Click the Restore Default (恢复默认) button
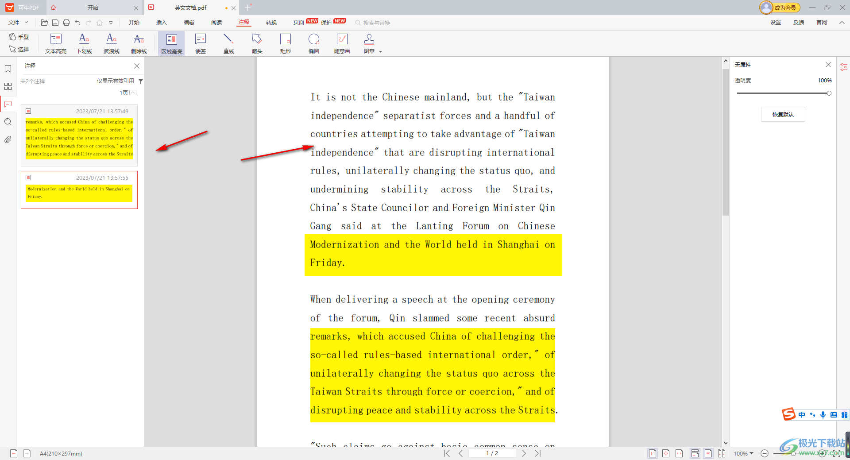 (783, 114)
